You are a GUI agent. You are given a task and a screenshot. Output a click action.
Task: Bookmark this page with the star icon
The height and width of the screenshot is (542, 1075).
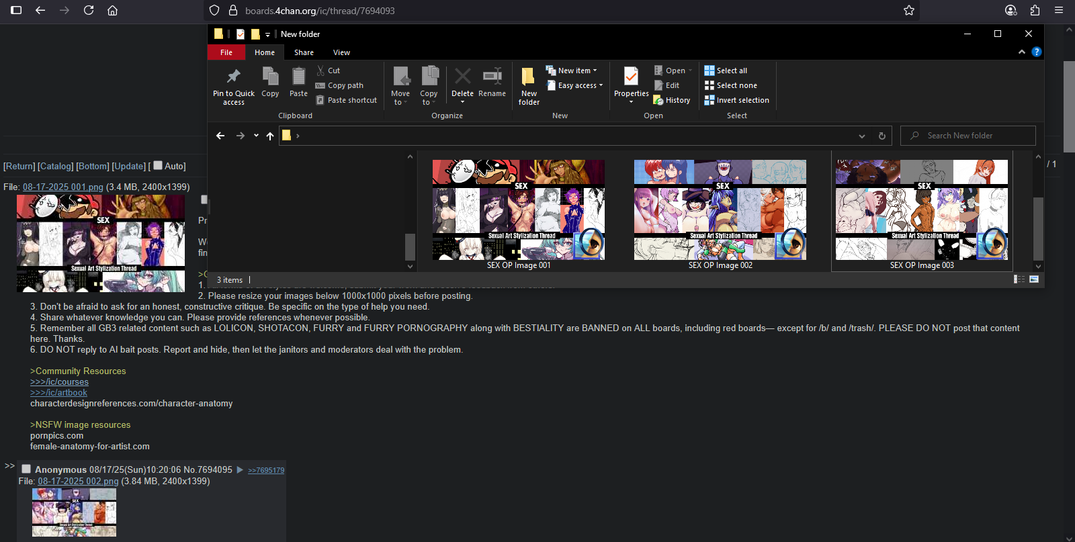click(909, 10)
